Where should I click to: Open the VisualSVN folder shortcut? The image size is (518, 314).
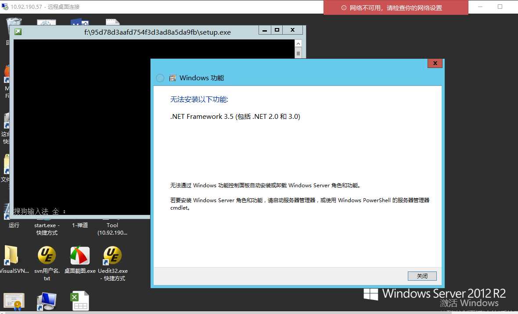tap(11, 255)
